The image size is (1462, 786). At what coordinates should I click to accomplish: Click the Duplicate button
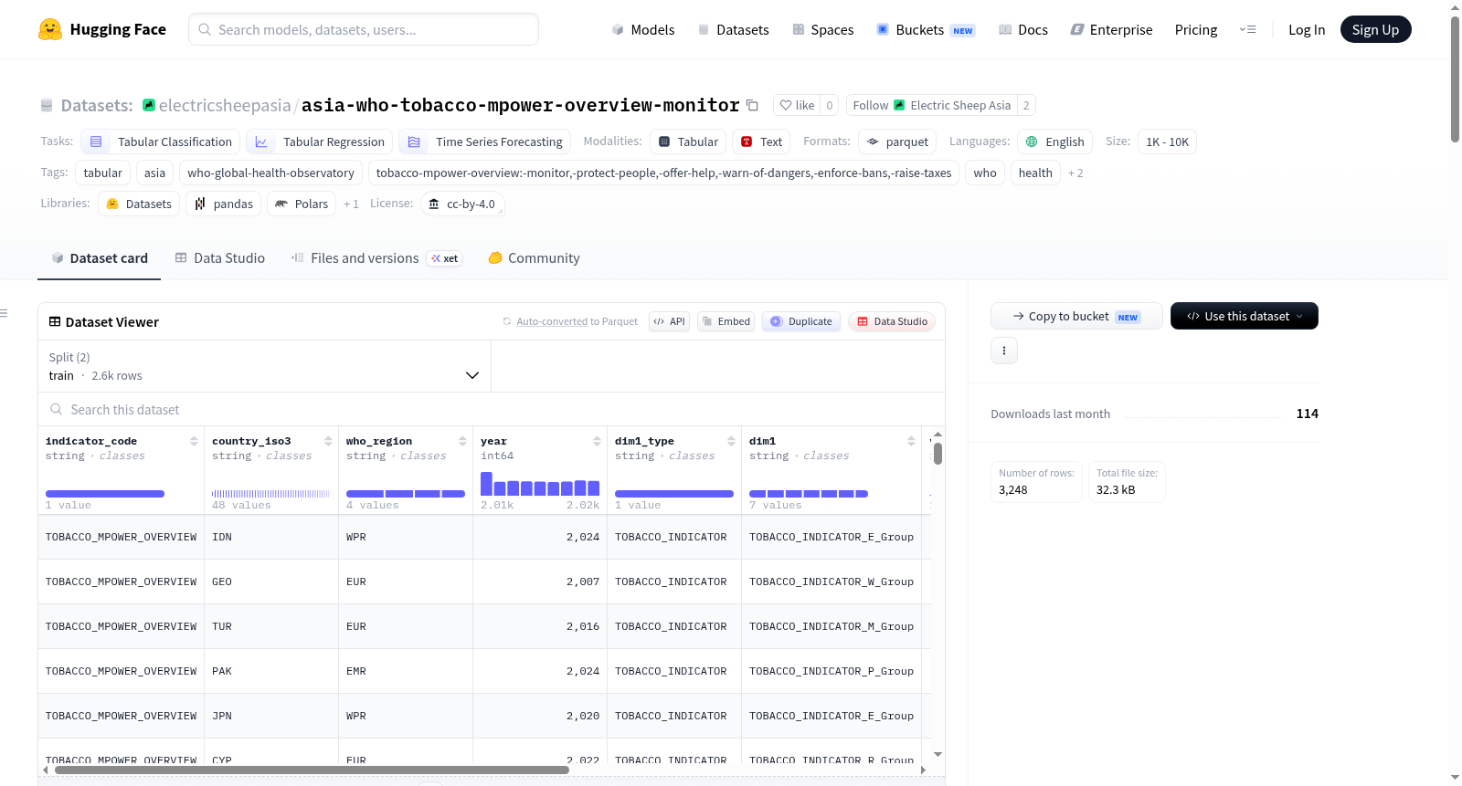coord(800,321)
